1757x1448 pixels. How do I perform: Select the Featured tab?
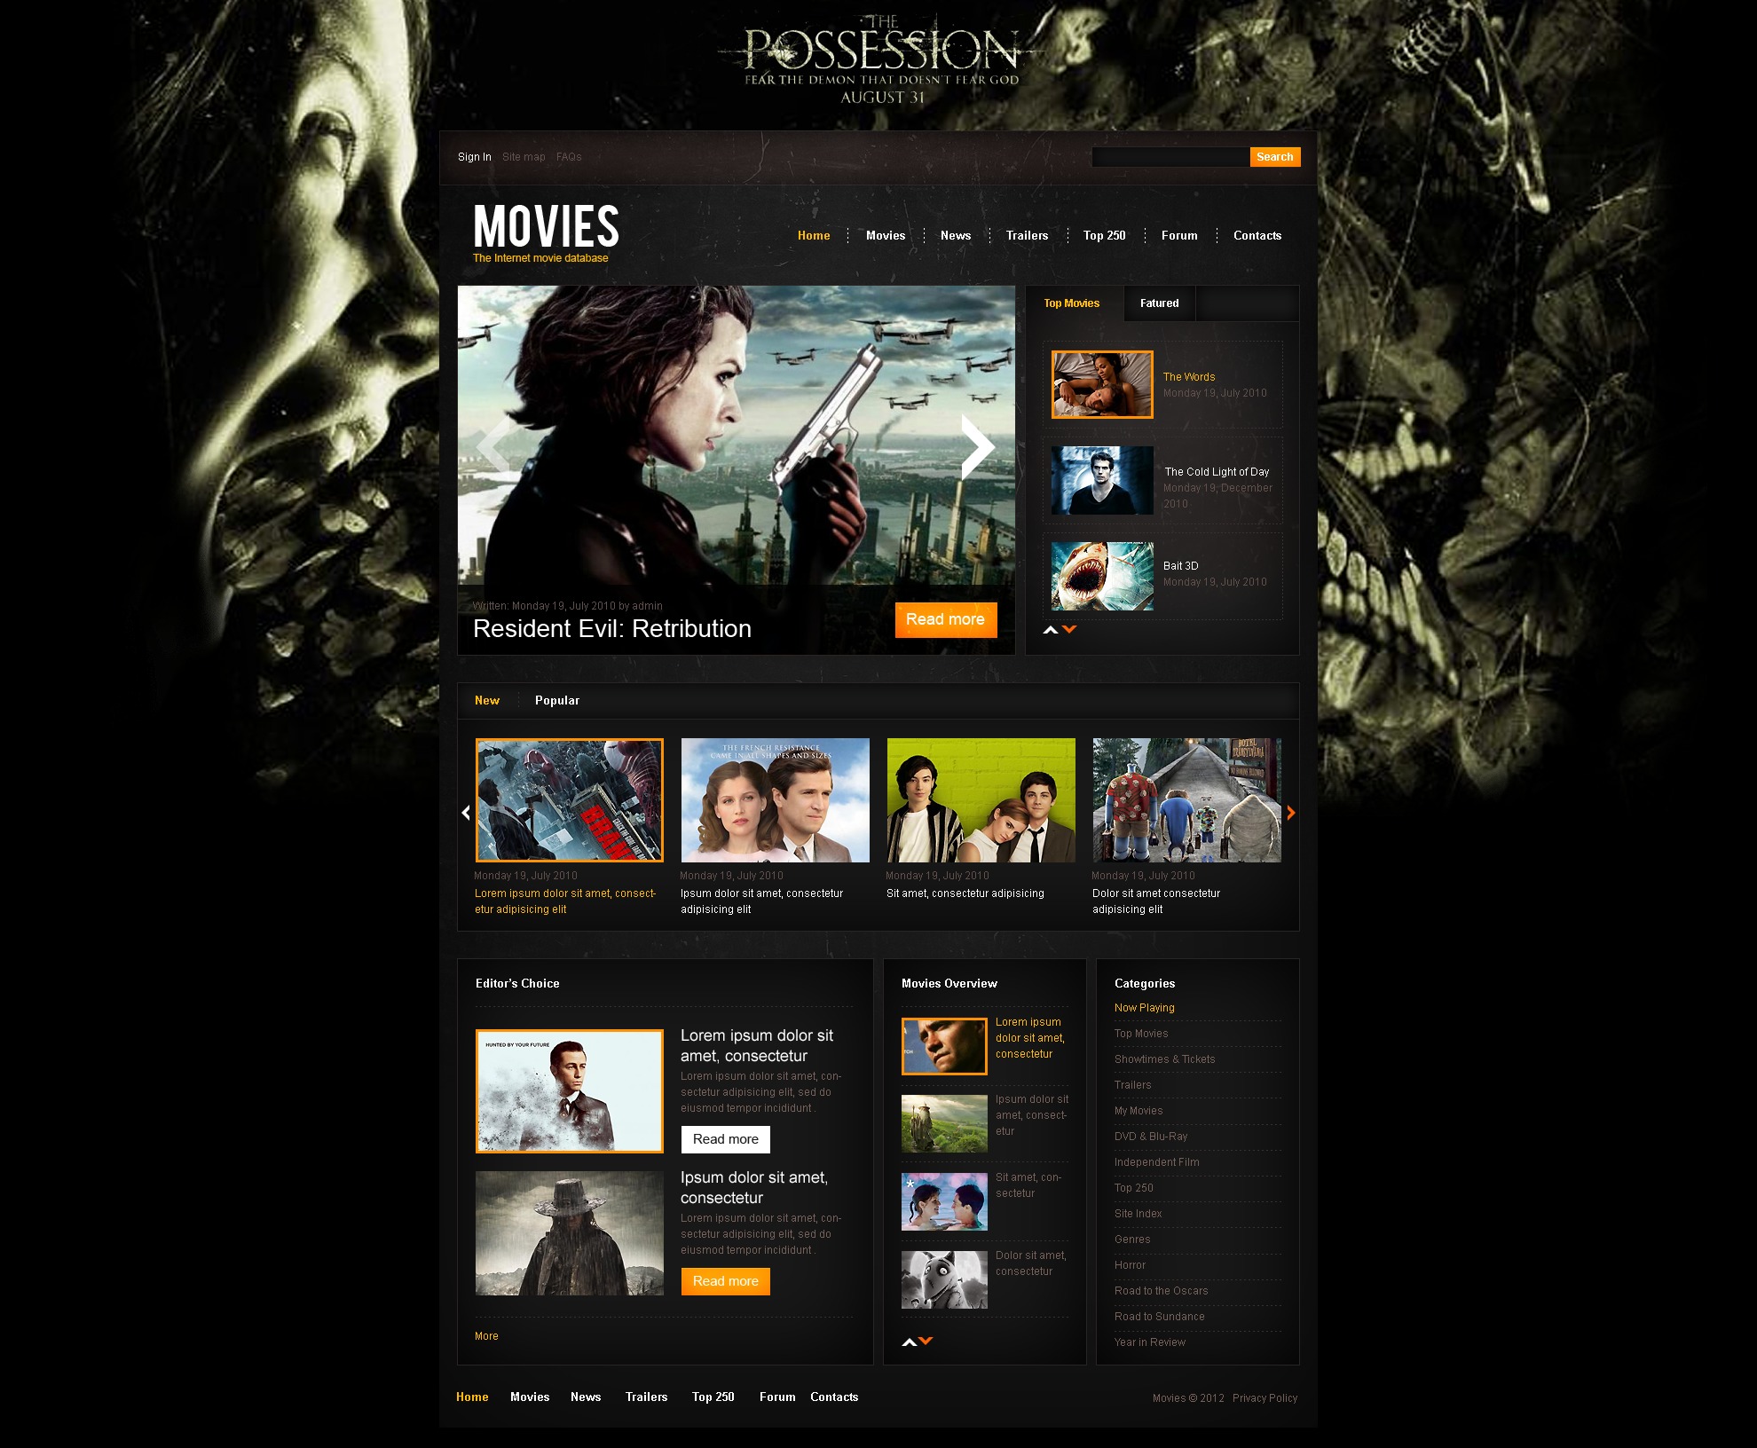[x=1160, y=303]
